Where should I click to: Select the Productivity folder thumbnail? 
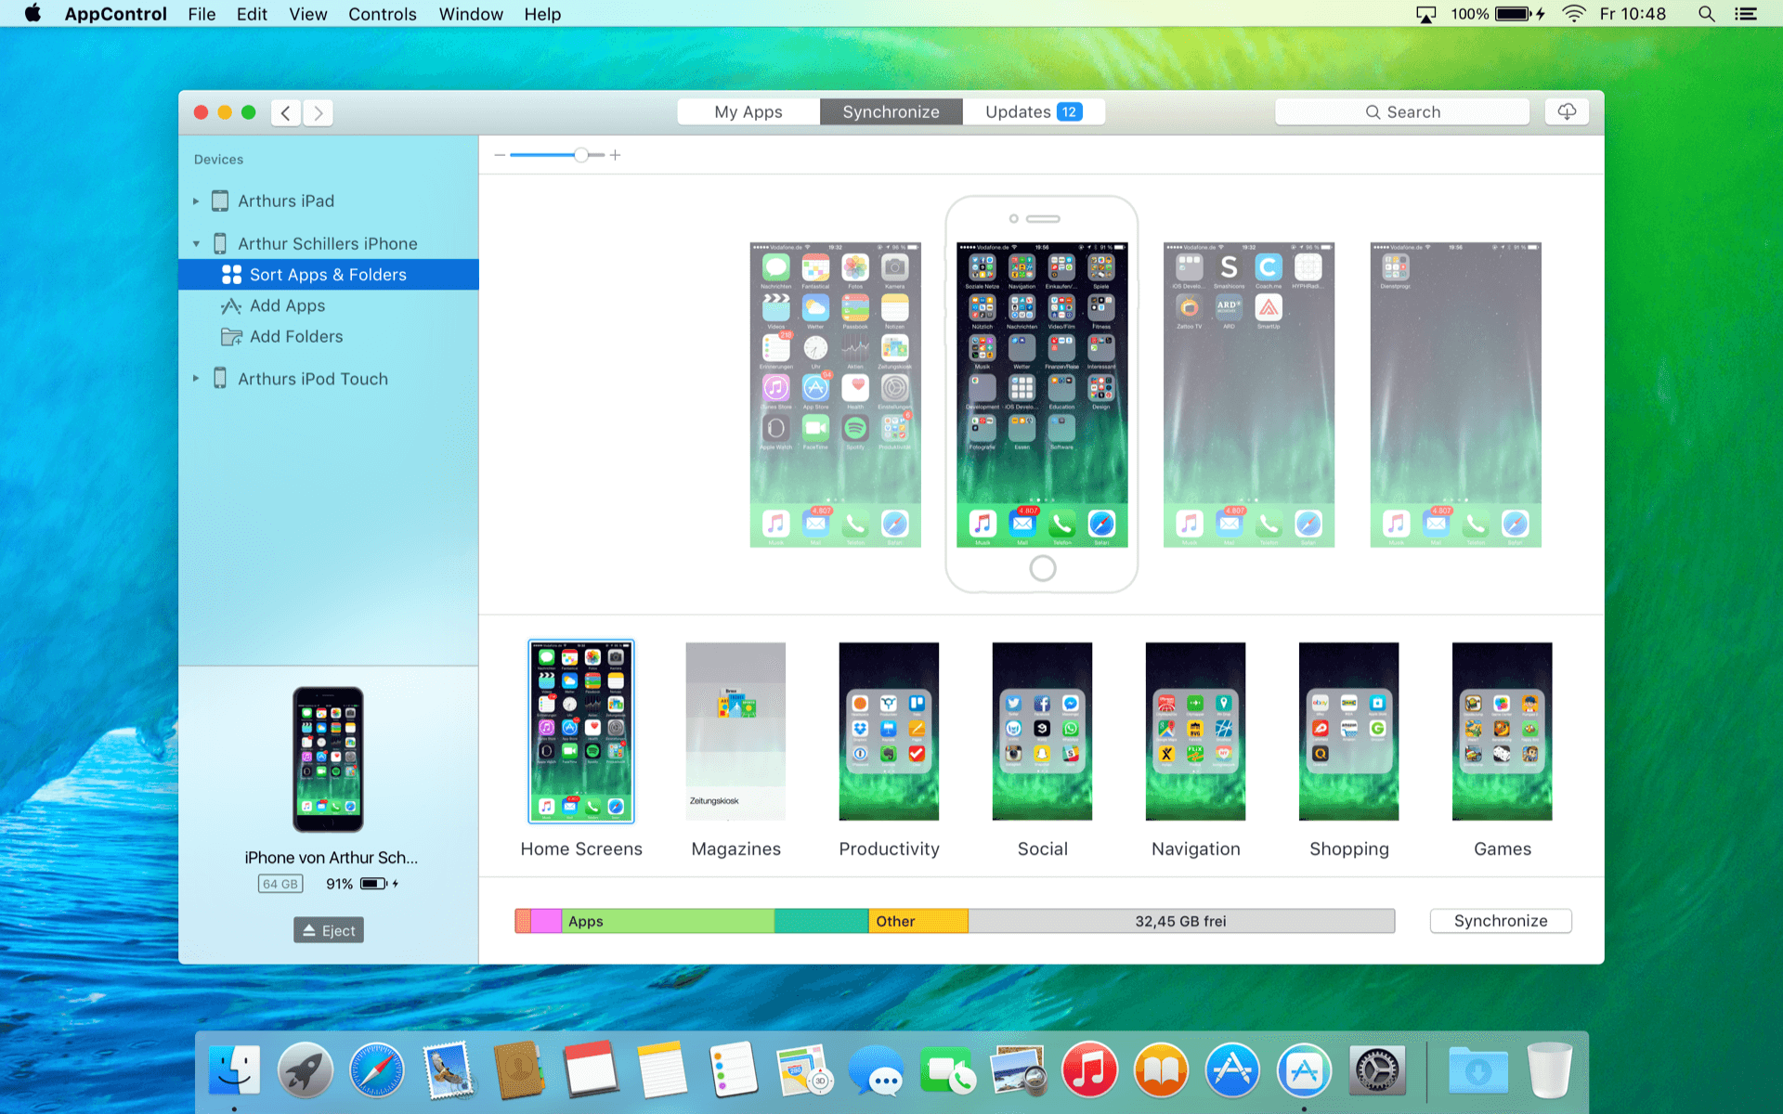(889, 732)
